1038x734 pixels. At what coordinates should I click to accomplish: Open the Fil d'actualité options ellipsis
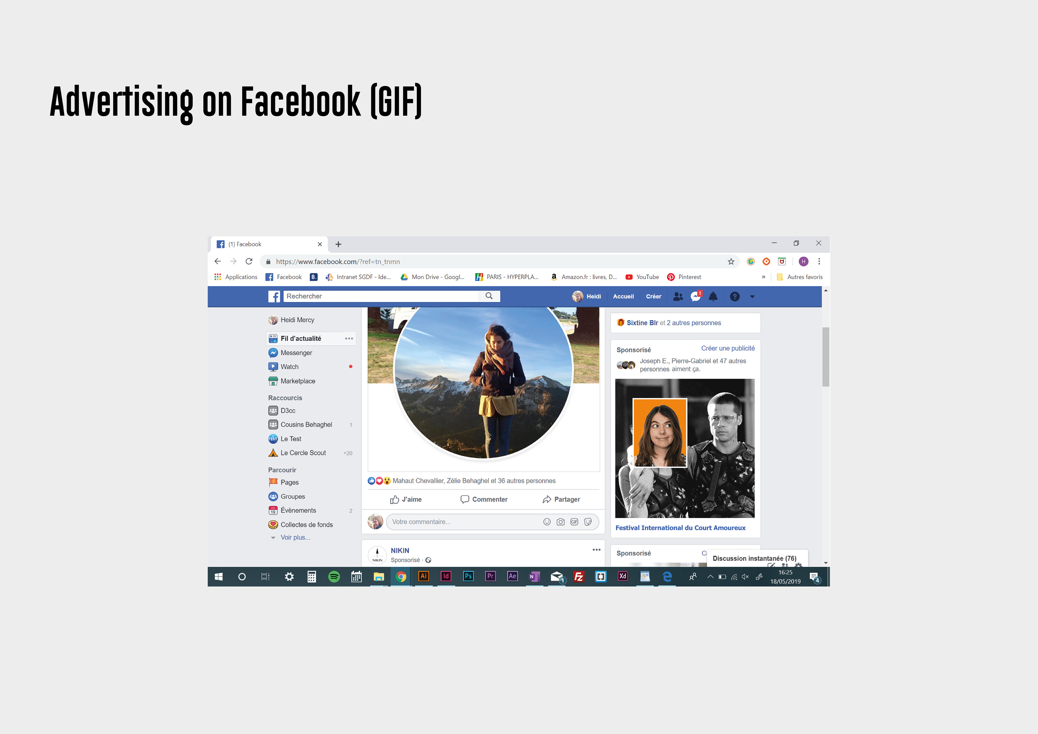(x=349, y=338)
